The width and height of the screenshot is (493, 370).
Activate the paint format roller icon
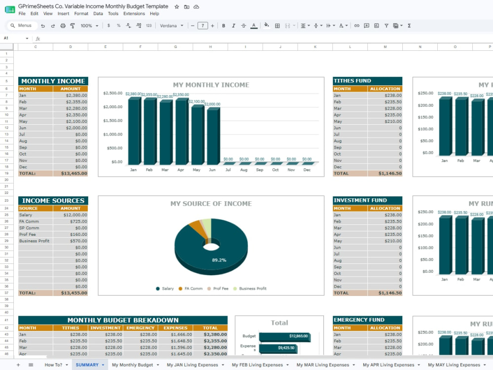click(x=72, y=26)
